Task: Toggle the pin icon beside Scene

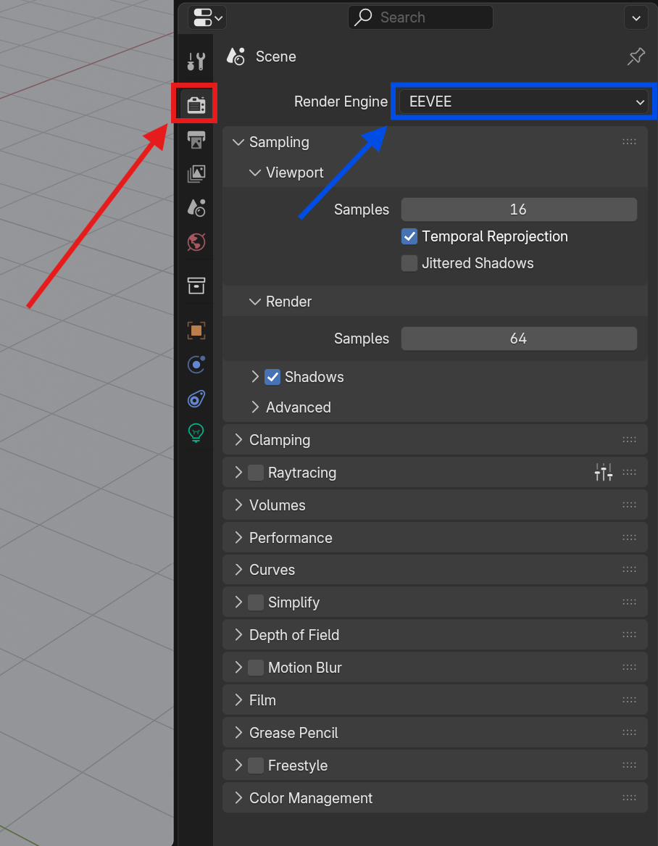Action: click(x=636, y=57)
